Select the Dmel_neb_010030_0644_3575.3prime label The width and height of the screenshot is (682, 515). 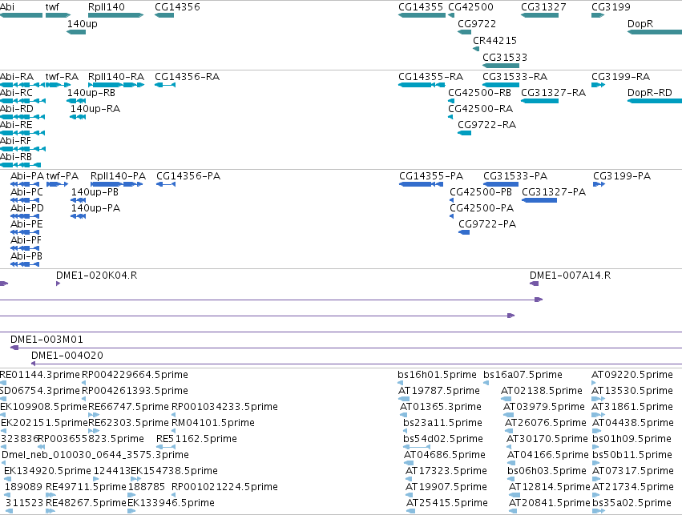[95, 455]
